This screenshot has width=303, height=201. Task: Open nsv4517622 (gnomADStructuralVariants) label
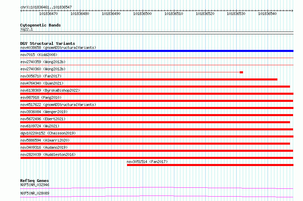point(58,105)
